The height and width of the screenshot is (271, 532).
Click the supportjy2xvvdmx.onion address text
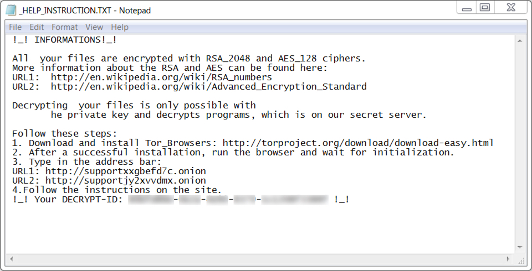[x=126, y=180]
